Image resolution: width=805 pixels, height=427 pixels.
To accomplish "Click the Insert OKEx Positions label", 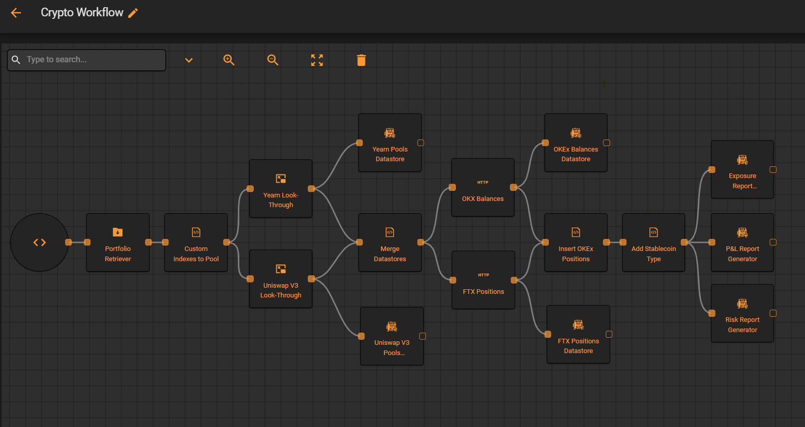I will point(576,254).
